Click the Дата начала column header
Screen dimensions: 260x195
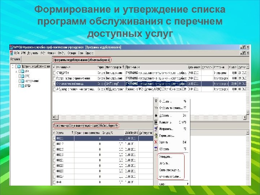point(194,67)
